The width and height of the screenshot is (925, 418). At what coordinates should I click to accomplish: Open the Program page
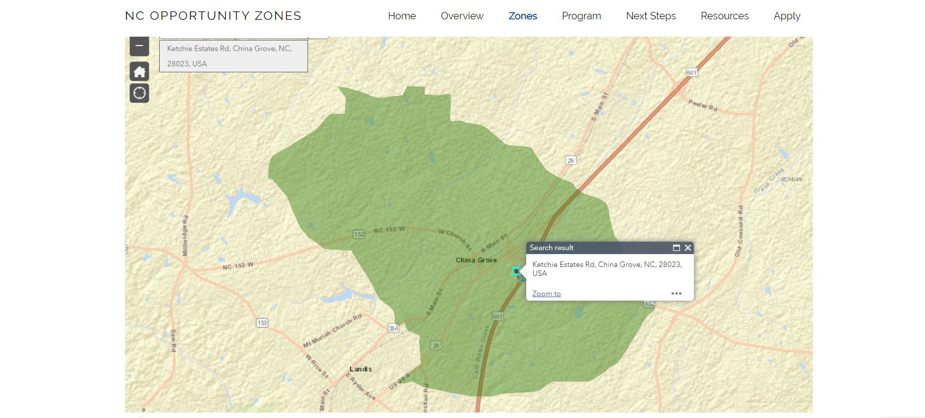[x=581, y=16]
